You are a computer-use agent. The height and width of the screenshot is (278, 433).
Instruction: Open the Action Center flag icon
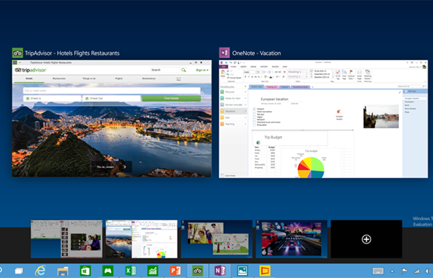point(405,271)
